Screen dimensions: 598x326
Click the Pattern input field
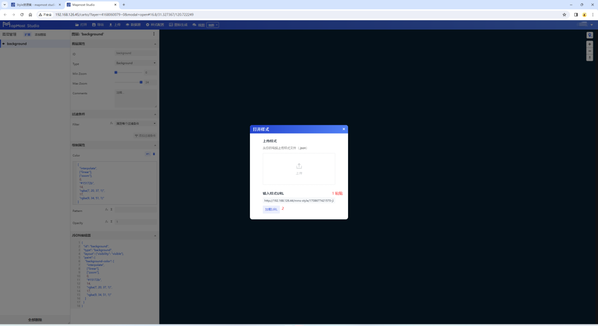tap(136, 209)
